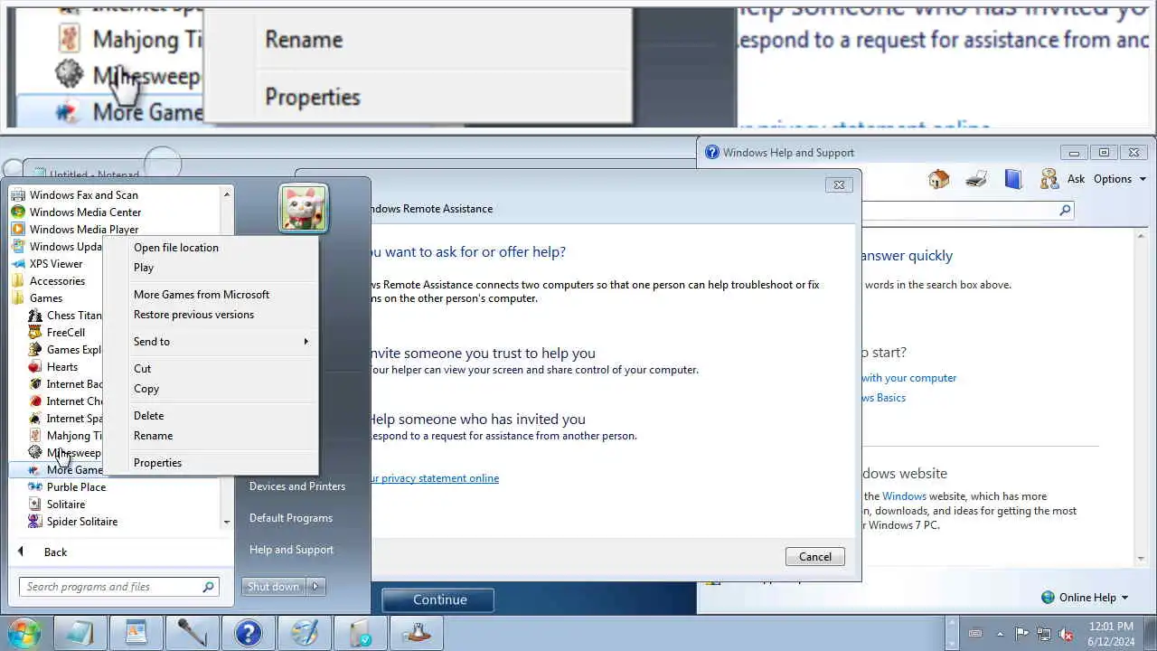
Task: Select the Minesweeper entry in Games
Action: 65,452
